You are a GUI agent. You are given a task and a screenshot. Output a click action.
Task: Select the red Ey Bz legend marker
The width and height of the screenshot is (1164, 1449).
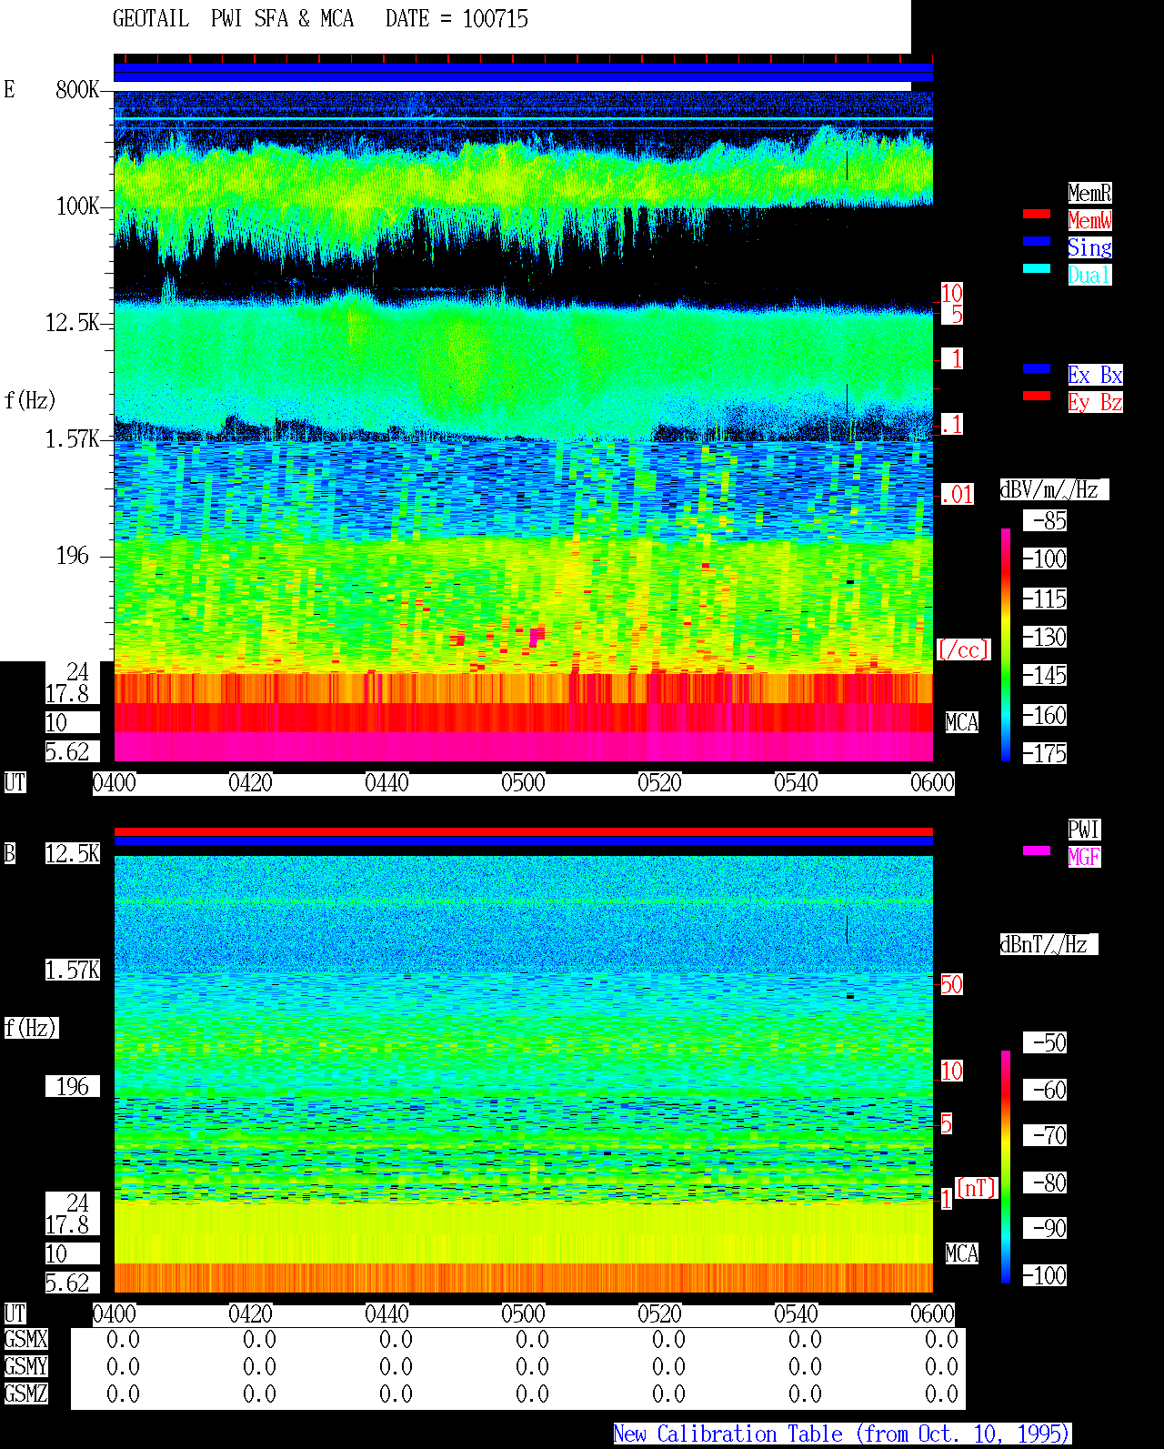[x=1037, y=396]
